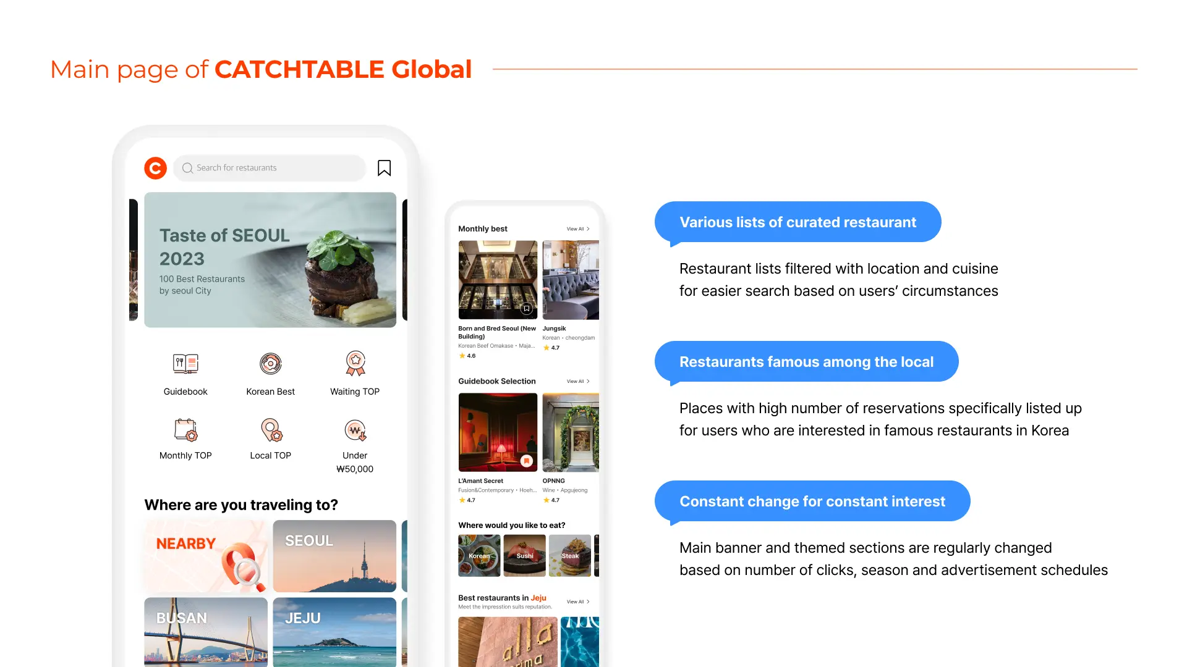Open the alla prima Jeju restaurant image
The image size is (1187, 667).
[x=508, y=642]
